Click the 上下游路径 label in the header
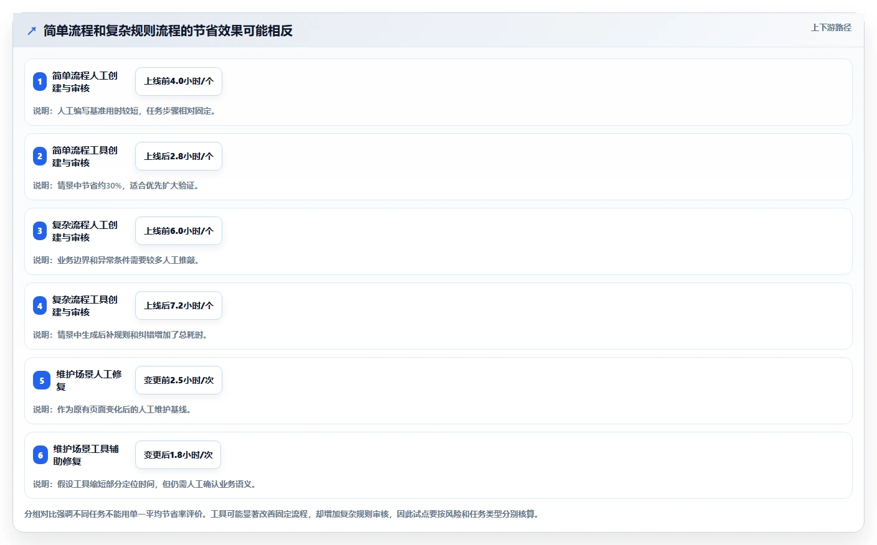 tap(831, 27)
